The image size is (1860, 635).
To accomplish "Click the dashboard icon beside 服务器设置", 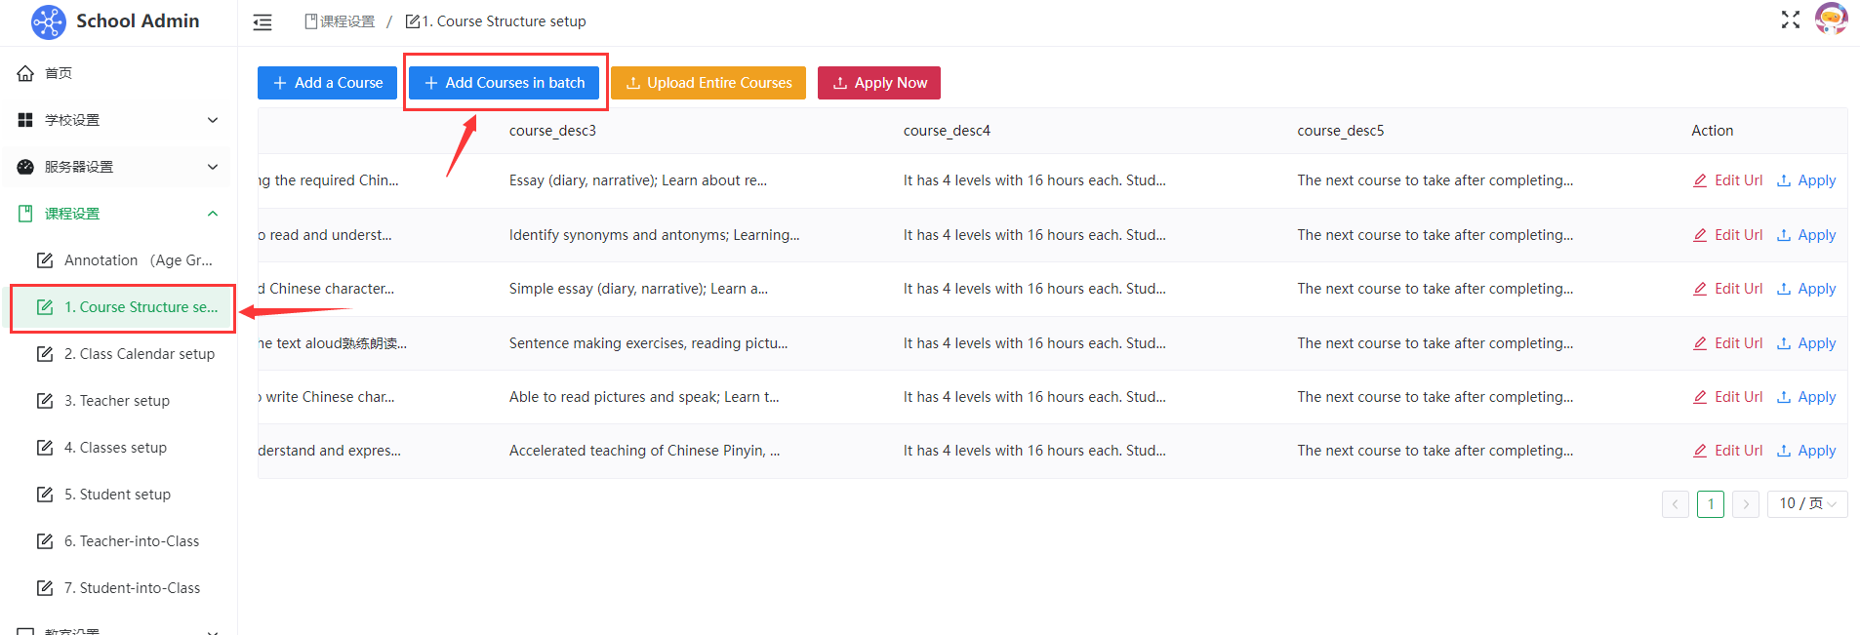I will point(25,167).
